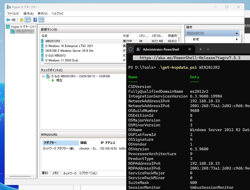Viewport: 250px width, 190px height.
Task: Click the PowerShell release URL in terminal
Action: pyautogui.click(x=190, y=58)
